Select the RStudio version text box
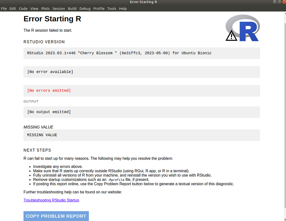The image size is (286, 221). point(142,53)
